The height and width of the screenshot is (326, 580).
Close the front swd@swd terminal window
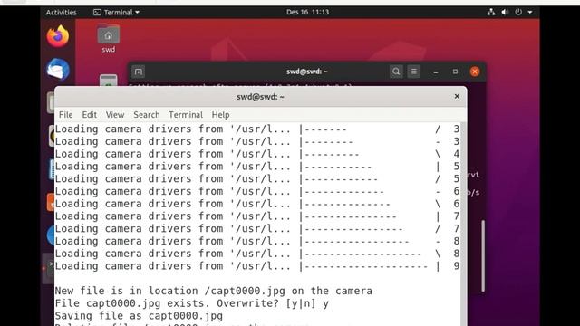(457, 97)
